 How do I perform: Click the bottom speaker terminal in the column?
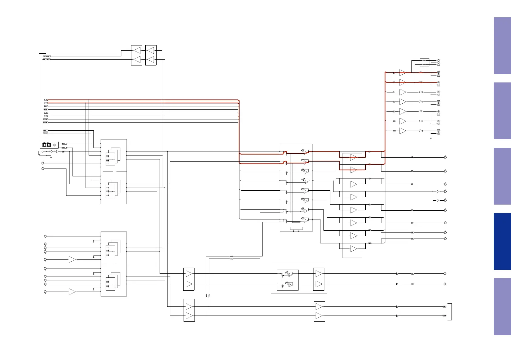pos(438,132)
